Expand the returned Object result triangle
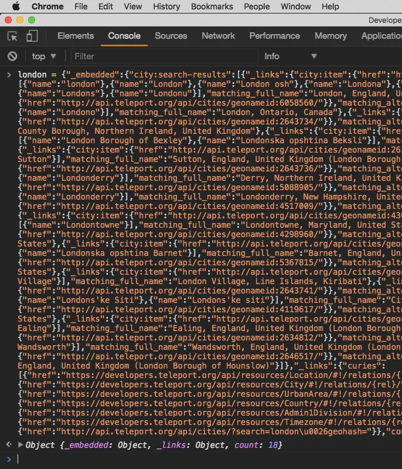The image size is (402, 469). (x=21, y=445)
